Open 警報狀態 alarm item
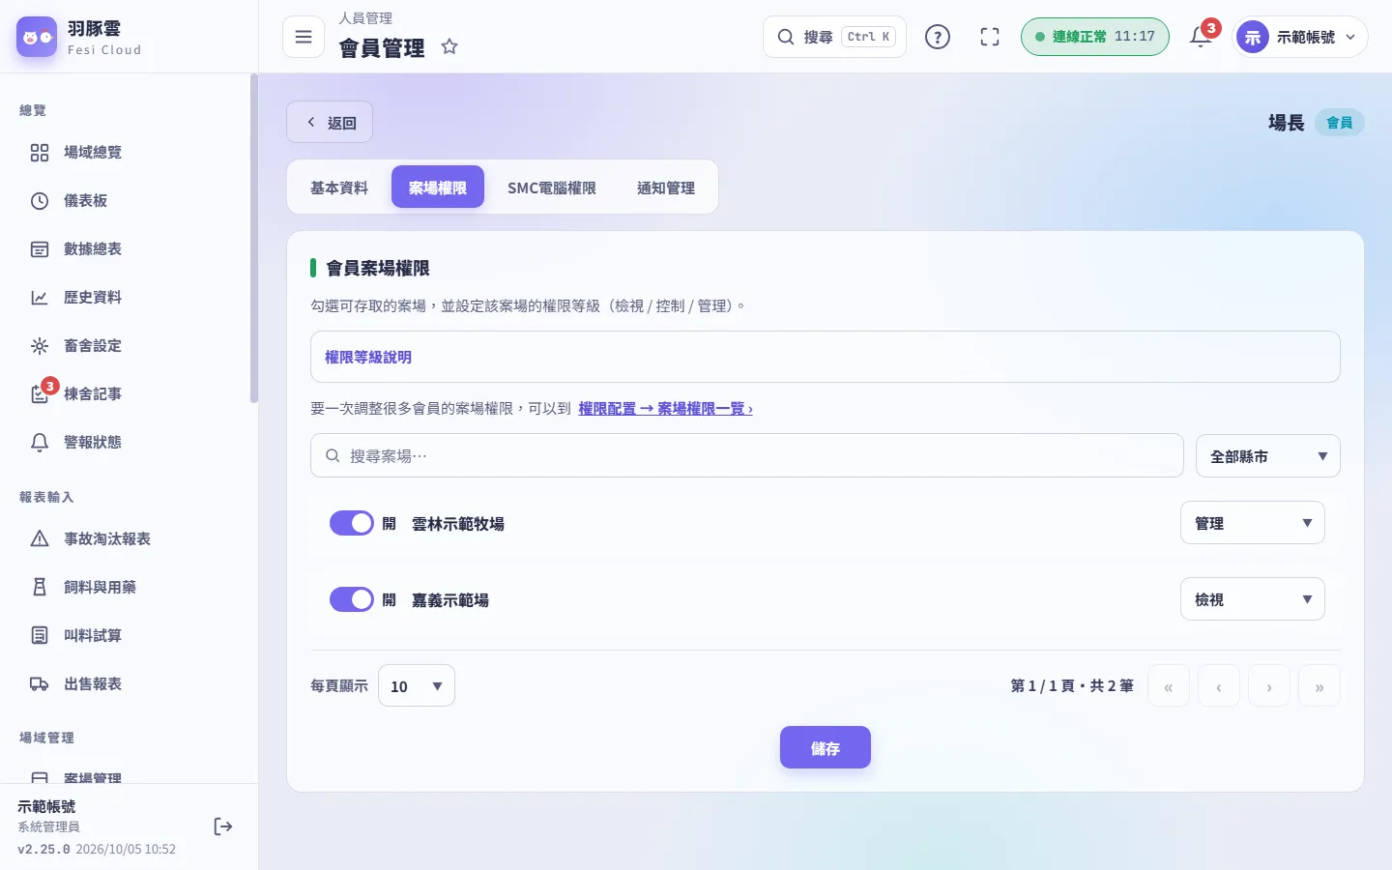 [x=129, y=442]
